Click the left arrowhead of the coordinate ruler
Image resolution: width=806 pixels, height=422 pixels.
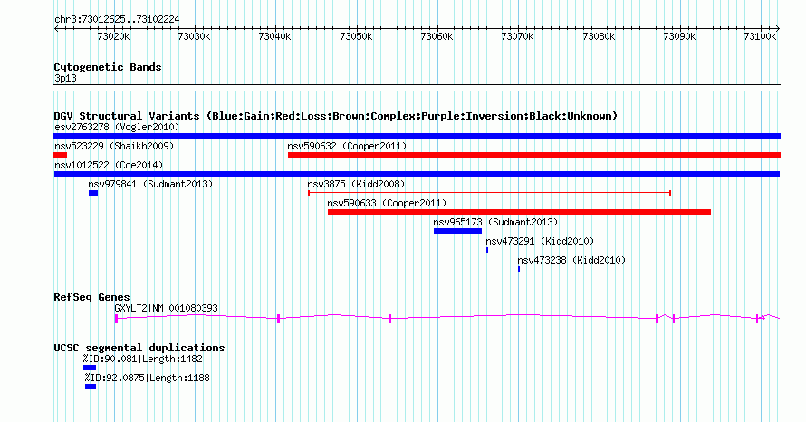pos(56,28)
